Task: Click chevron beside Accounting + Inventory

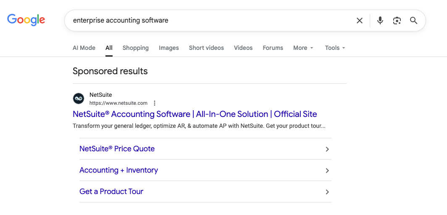Action: point(327,170)
